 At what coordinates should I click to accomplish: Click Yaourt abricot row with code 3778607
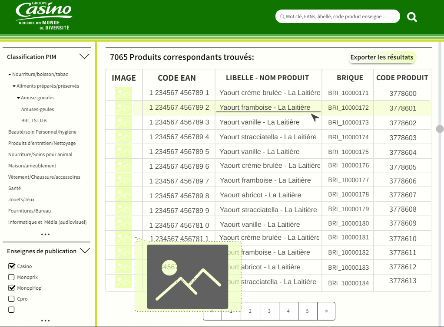point(261,195)
